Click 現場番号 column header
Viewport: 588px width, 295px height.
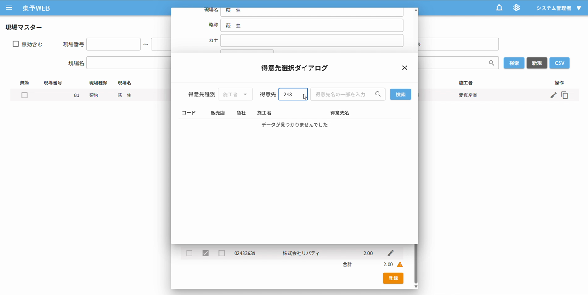point(53,83)
